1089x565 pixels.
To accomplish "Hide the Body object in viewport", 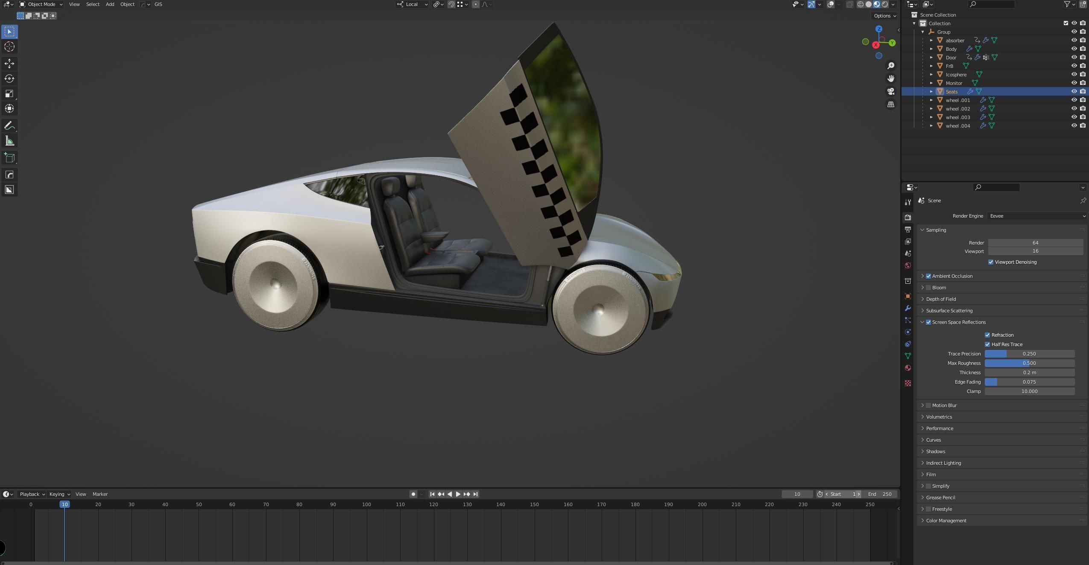I will point(1074,49).
